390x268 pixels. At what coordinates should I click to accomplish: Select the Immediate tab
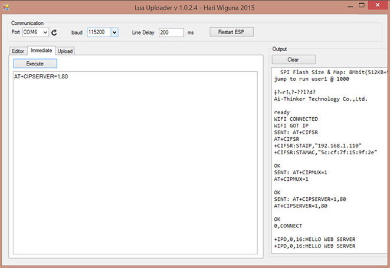point(41,51)
